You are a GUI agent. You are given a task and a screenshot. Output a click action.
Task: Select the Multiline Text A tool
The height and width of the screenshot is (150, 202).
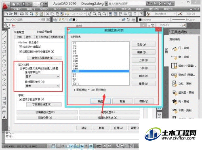pos(4,117)
